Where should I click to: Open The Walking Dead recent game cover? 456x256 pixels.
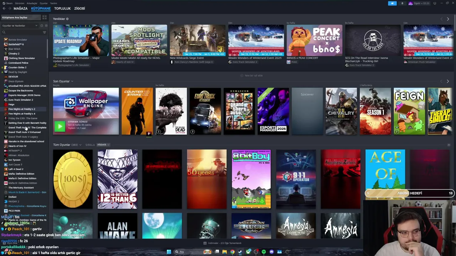[171, 111]
